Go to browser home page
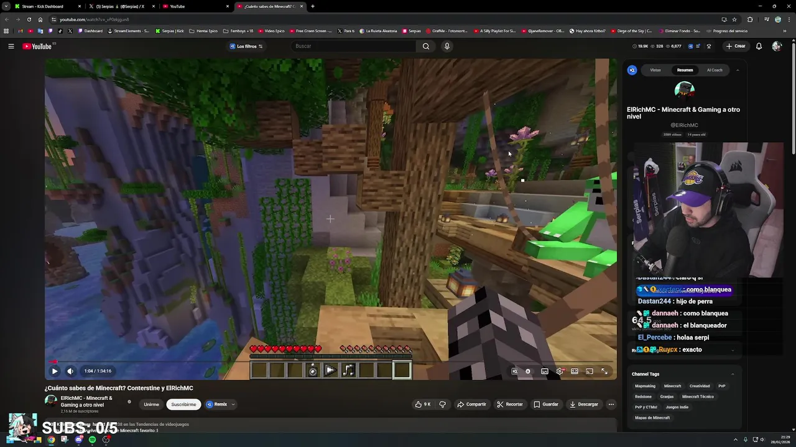Viewport: 796px width, 447px height. (x=40, y=19)
